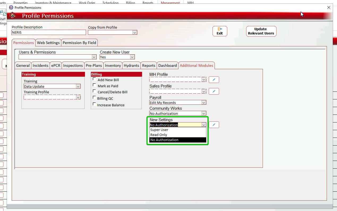Enable the Billing QC checkbox

click(94, 98)
